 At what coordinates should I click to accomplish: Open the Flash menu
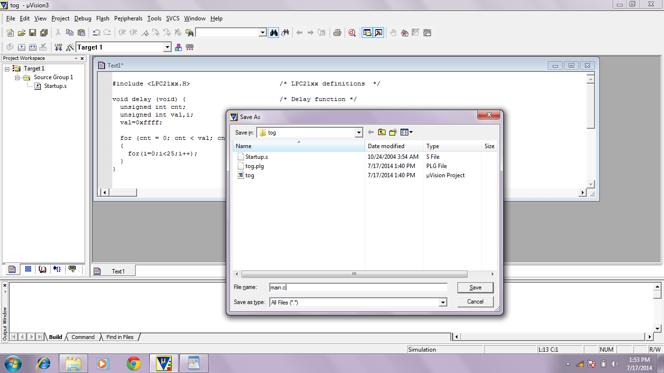click(x=103, y=18)
